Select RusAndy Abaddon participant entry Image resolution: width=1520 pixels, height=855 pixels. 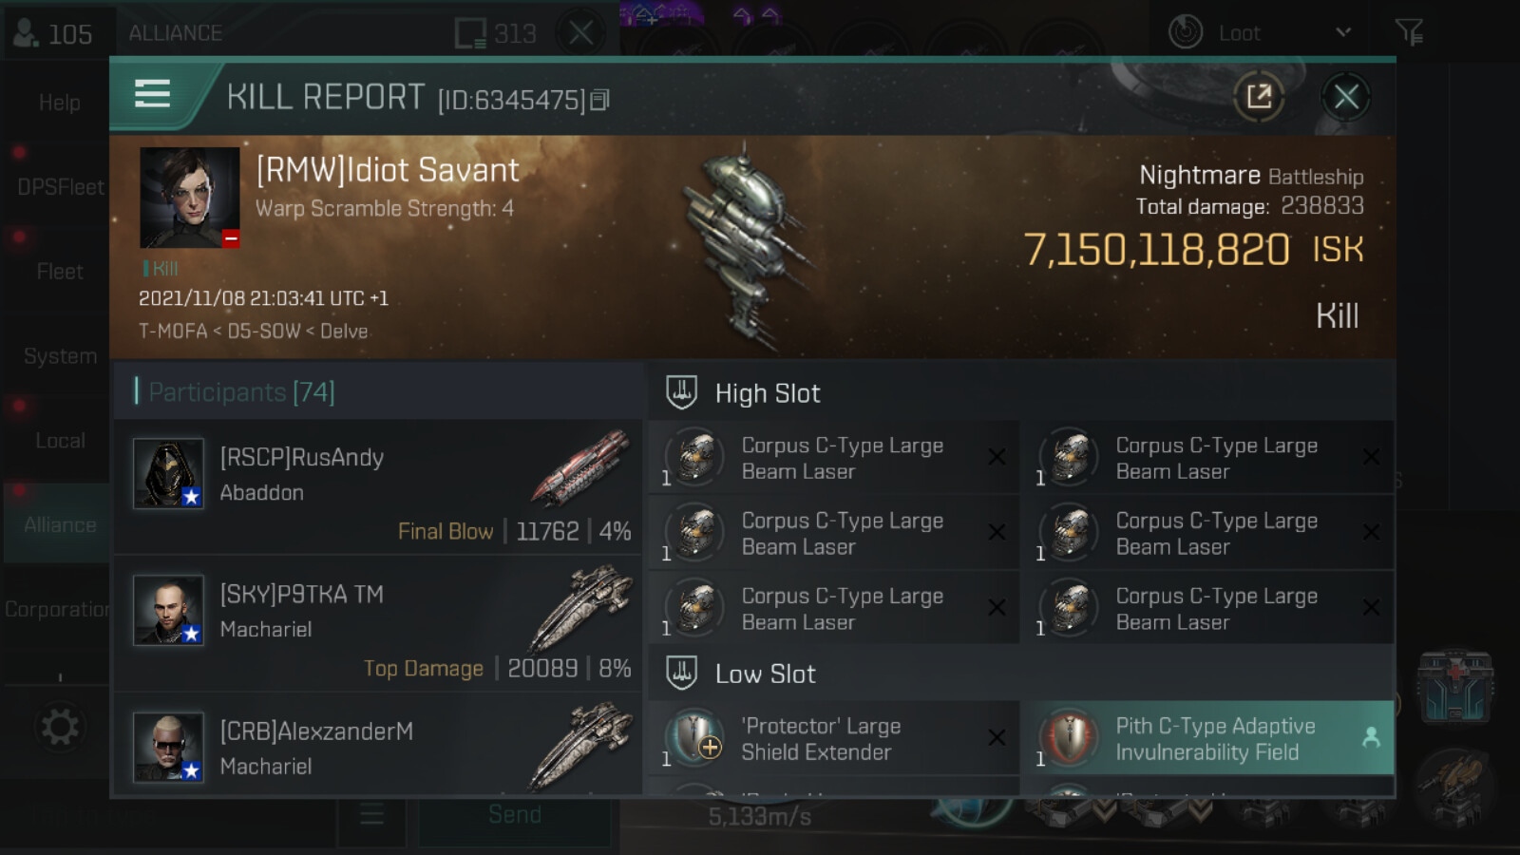(x=378, y=488)
